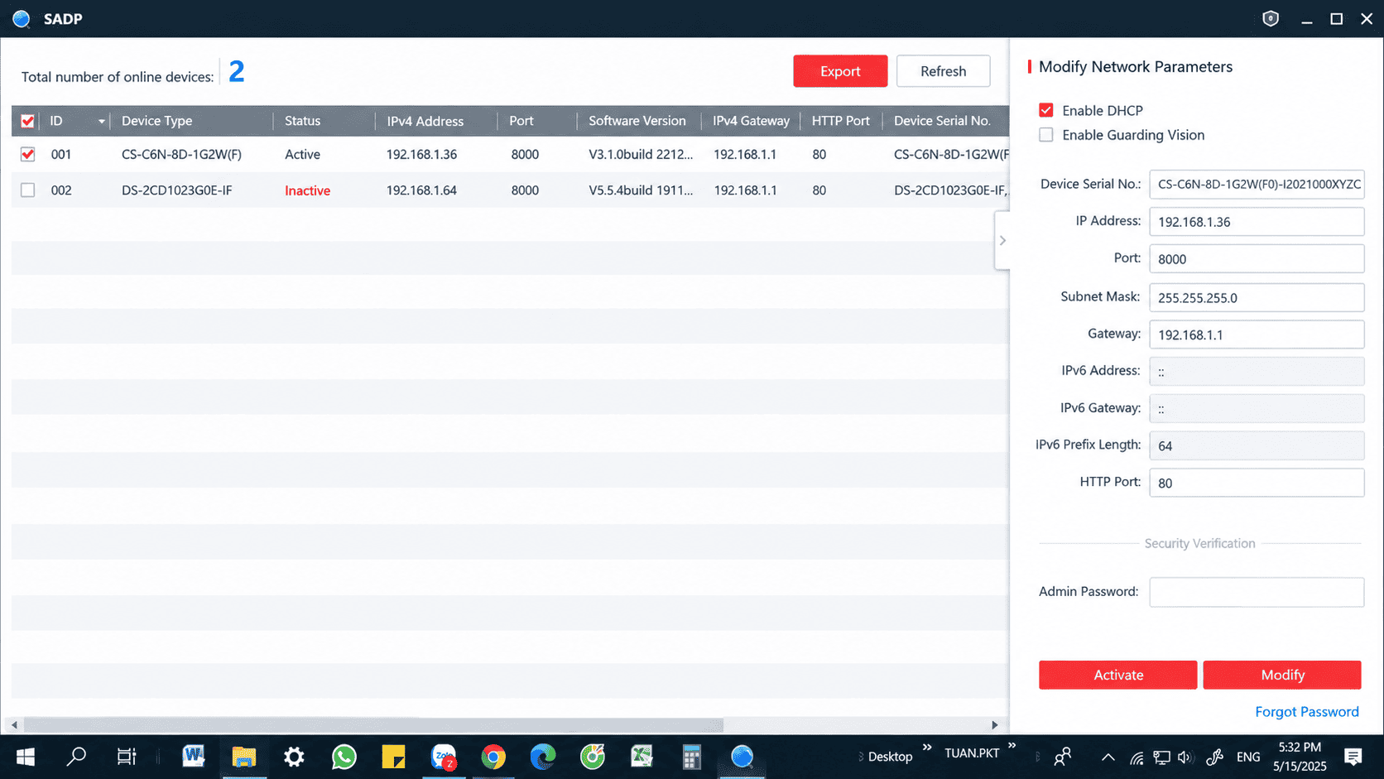This screenshot has width=1384, height=779.
Task: Launch Google Chrome from the taskbar
Action: click(x=493, y=756)
